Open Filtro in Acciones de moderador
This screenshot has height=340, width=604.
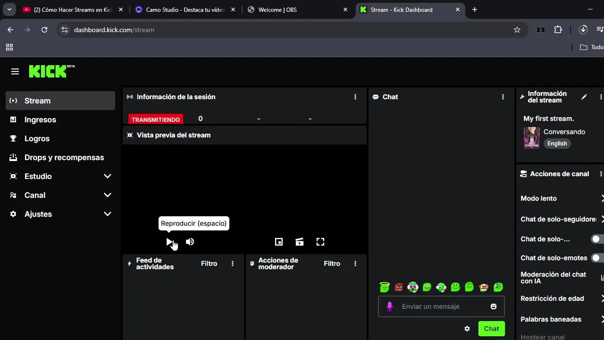click(332, 263)
